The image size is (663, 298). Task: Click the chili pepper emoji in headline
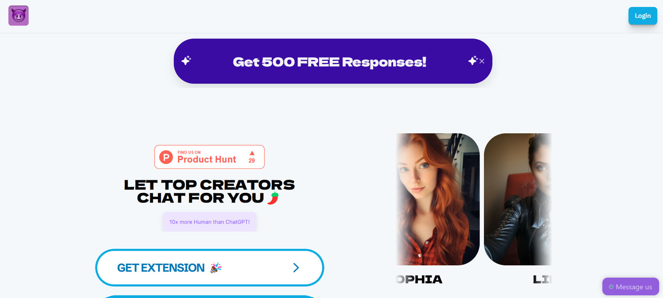tap(273, 198)
